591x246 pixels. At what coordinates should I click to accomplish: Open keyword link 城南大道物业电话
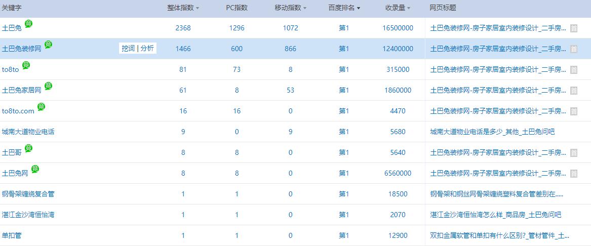[x=28, y=132]
